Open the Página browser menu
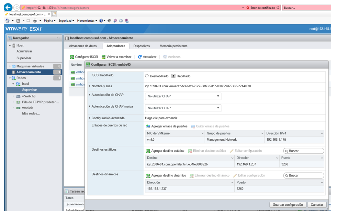The height and width of the screenshot is (217, 337). [x=50, y=21]
